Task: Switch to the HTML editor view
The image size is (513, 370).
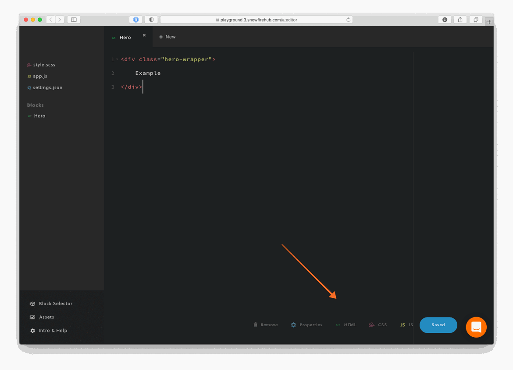Action: [x=346, y=325]
